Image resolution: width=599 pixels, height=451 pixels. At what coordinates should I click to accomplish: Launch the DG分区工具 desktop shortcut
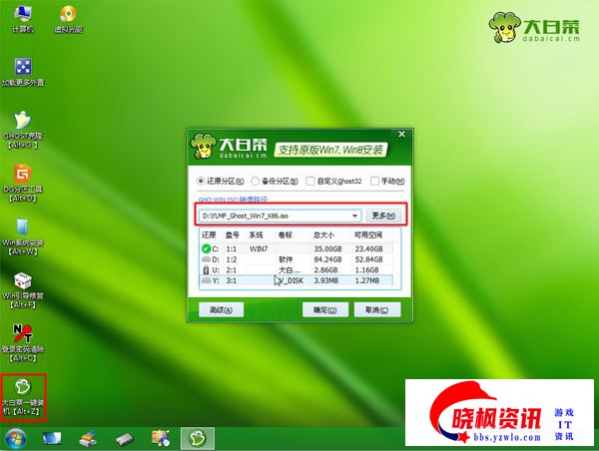tap(21, 175)
